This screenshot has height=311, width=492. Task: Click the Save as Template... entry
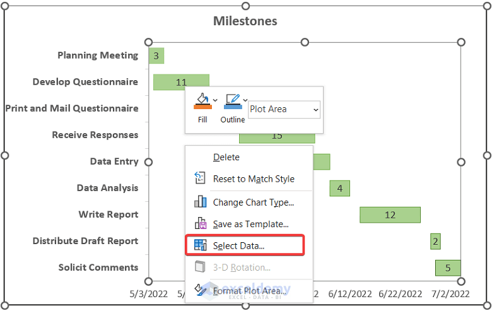(x=250, y=224)
